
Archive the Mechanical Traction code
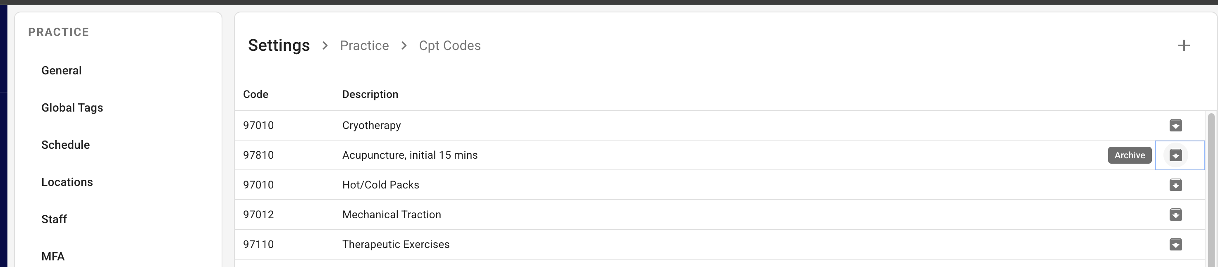(1175, 215)
